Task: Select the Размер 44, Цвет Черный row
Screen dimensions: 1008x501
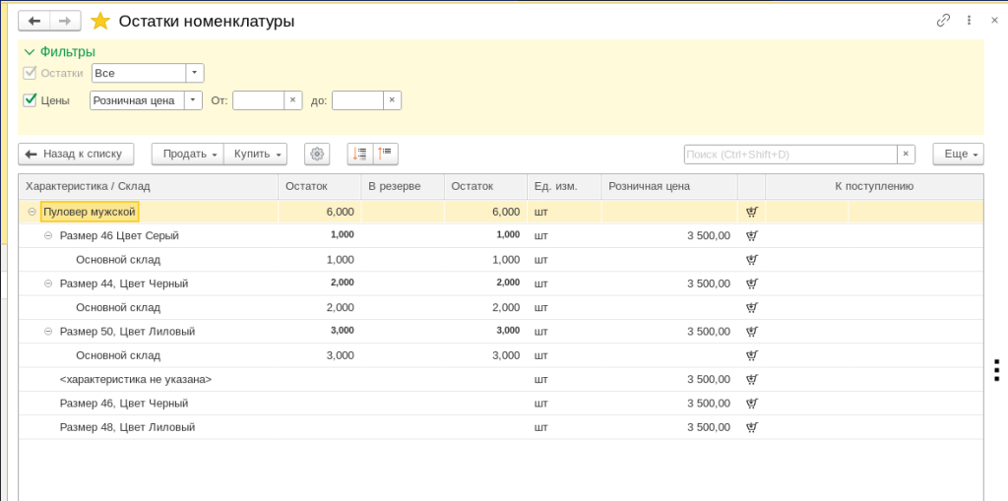Action: pos(501,283)
